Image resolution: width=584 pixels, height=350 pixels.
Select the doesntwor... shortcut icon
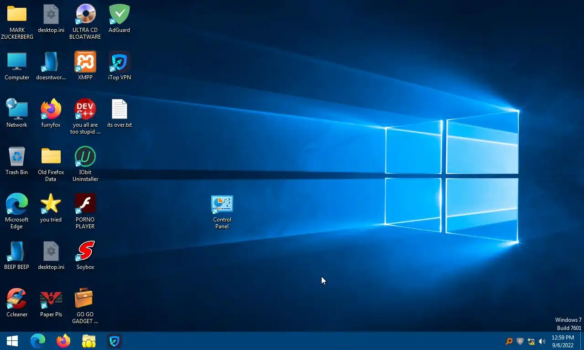point(51,62)
